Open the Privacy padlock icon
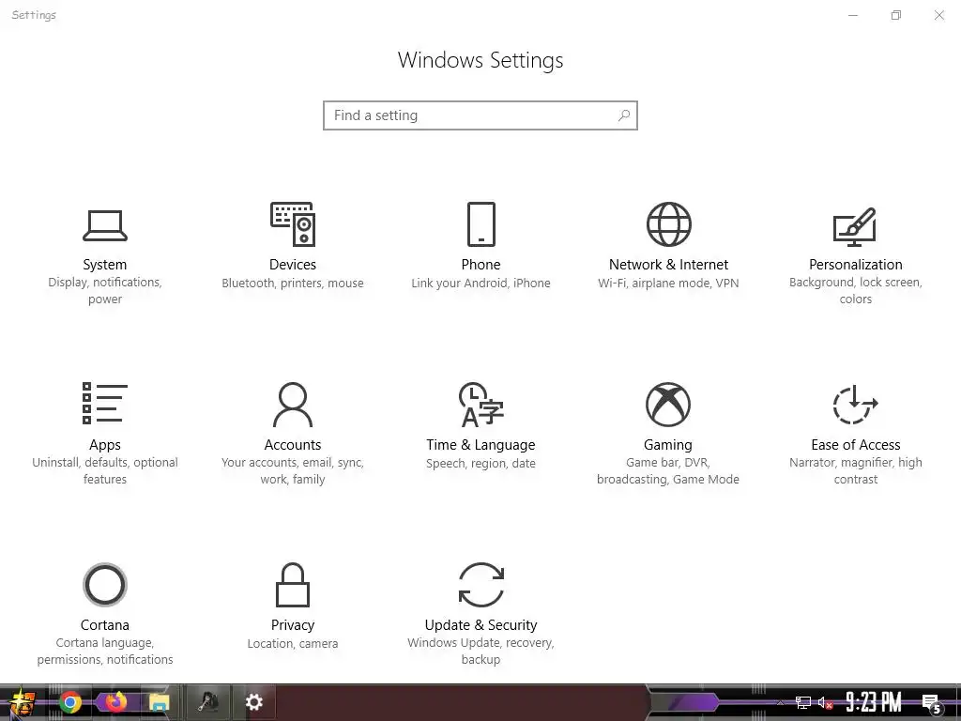 pyautogui.click(x=293, y=585)
